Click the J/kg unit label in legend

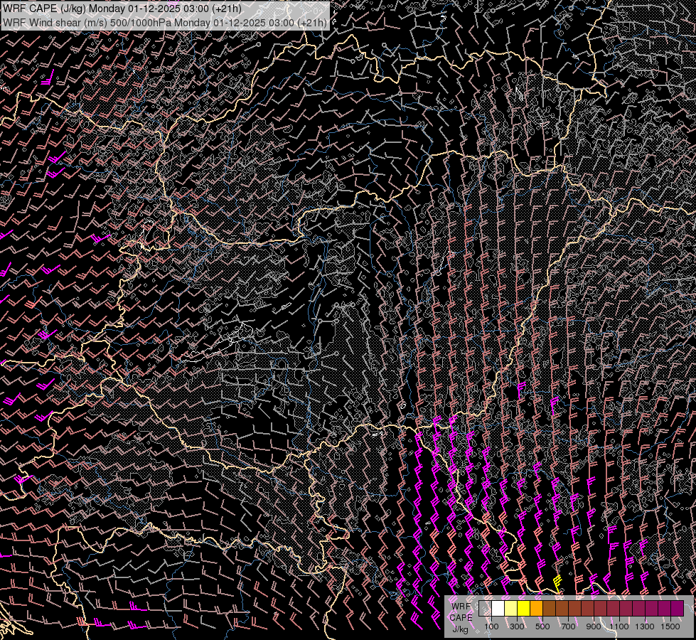[461, 628]
